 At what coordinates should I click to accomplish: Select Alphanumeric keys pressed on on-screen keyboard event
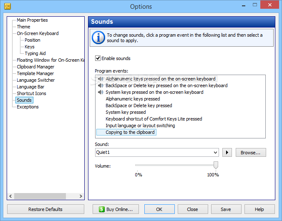(157, 79)
